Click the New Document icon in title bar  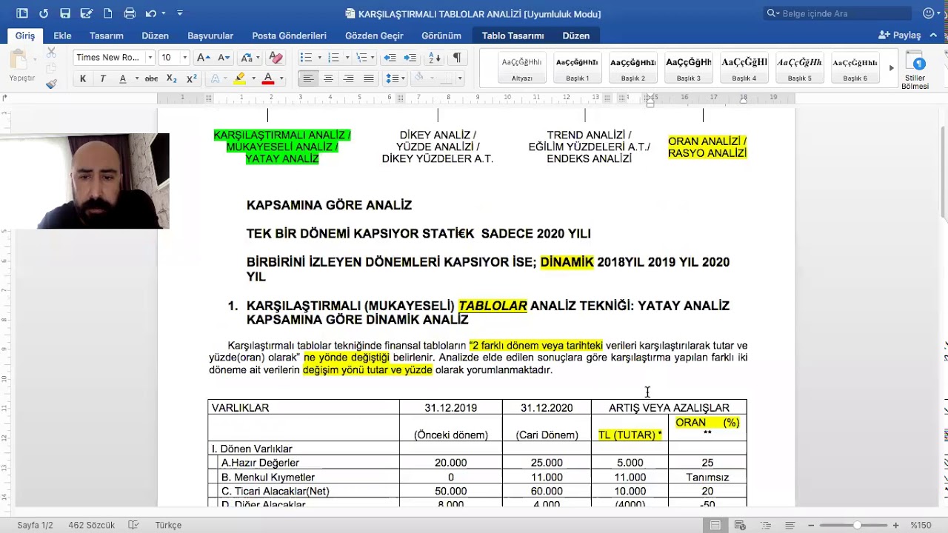pos(108,13)
